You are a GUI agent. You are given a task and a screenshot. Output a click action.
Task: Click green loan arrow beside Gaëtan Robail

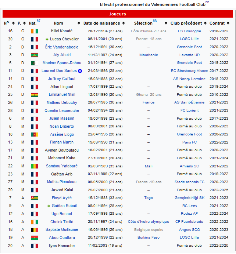(49, 206)
